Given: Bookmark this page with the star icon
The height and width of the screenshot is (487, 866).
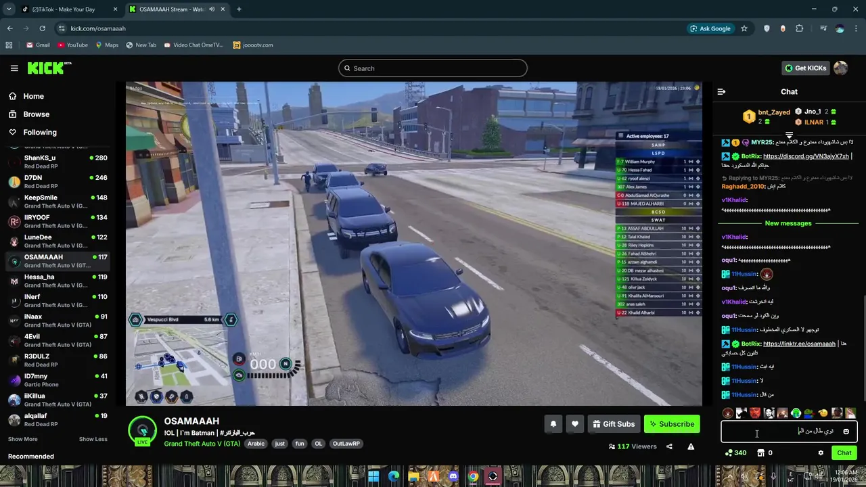Looking at the screenshot, I should click(744, 28).
